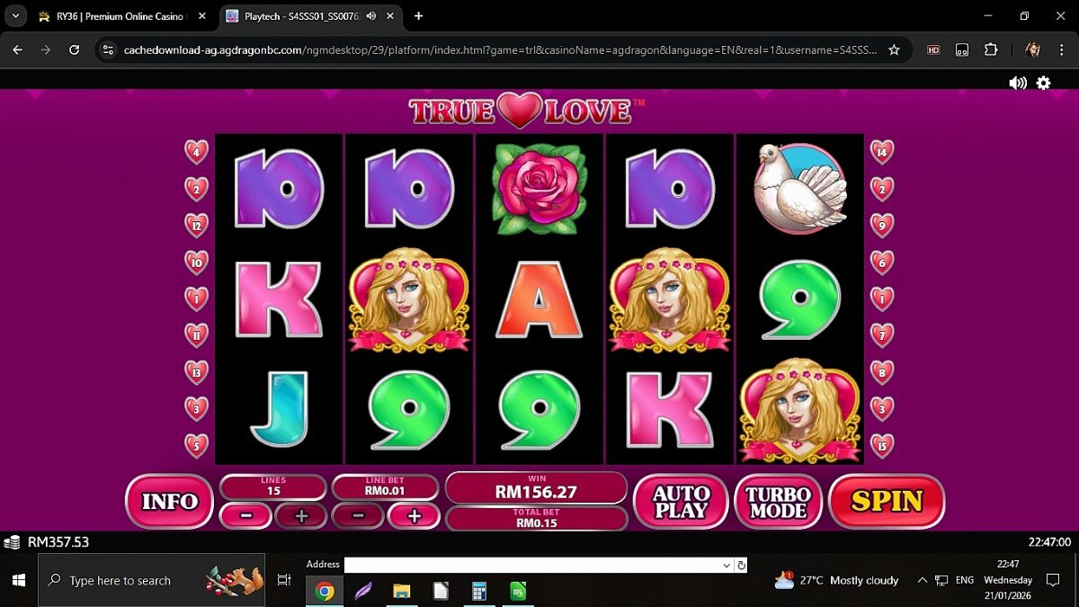Open the Address toolbar dropdown arrow
Screen dimensions: 1079x607
click(x=727, y=565)
